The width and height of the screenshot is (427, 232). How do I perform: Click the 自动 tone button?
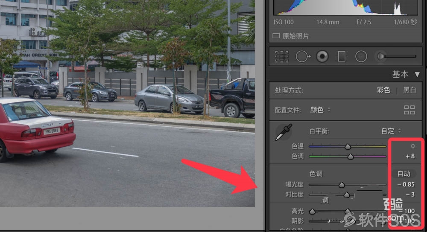point(404,174)
